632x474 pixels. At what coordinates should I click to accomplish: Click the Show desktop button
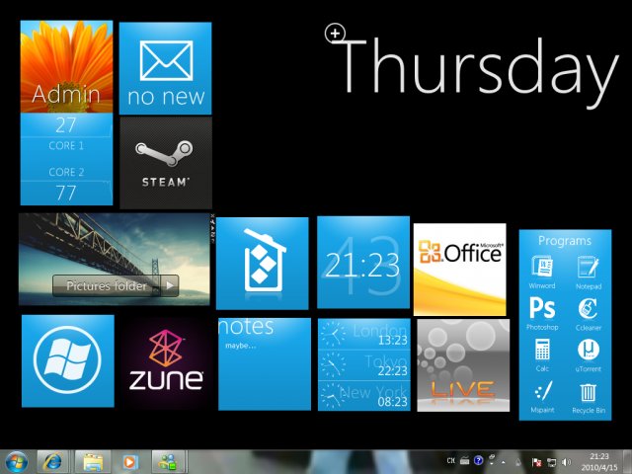(x=627, y=462)
